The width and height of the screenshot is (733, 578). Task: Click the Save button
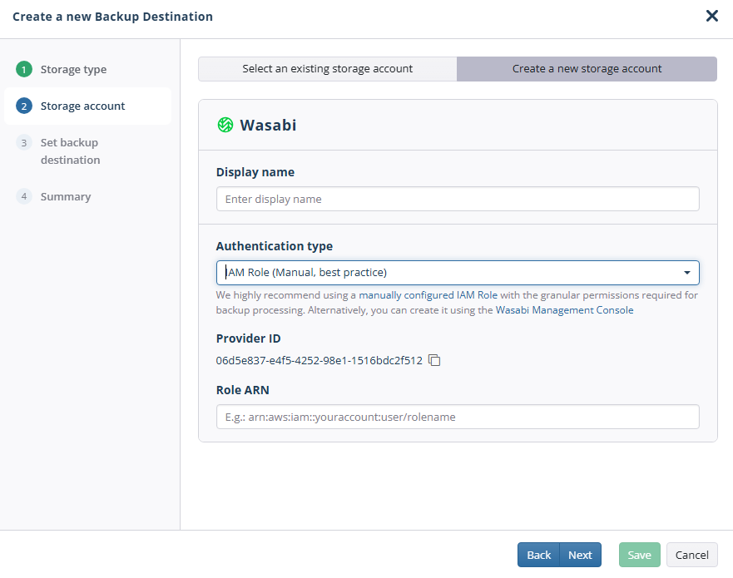click(640, 555)
